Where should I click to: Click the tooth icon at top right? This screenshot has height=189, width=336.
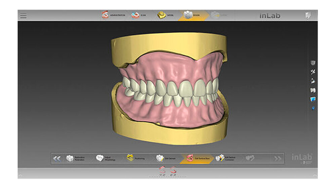click(308, 15)
